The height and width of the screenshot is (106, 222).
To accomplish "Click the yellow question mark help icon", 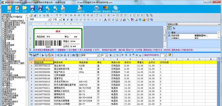I will [x=170, y=55].
